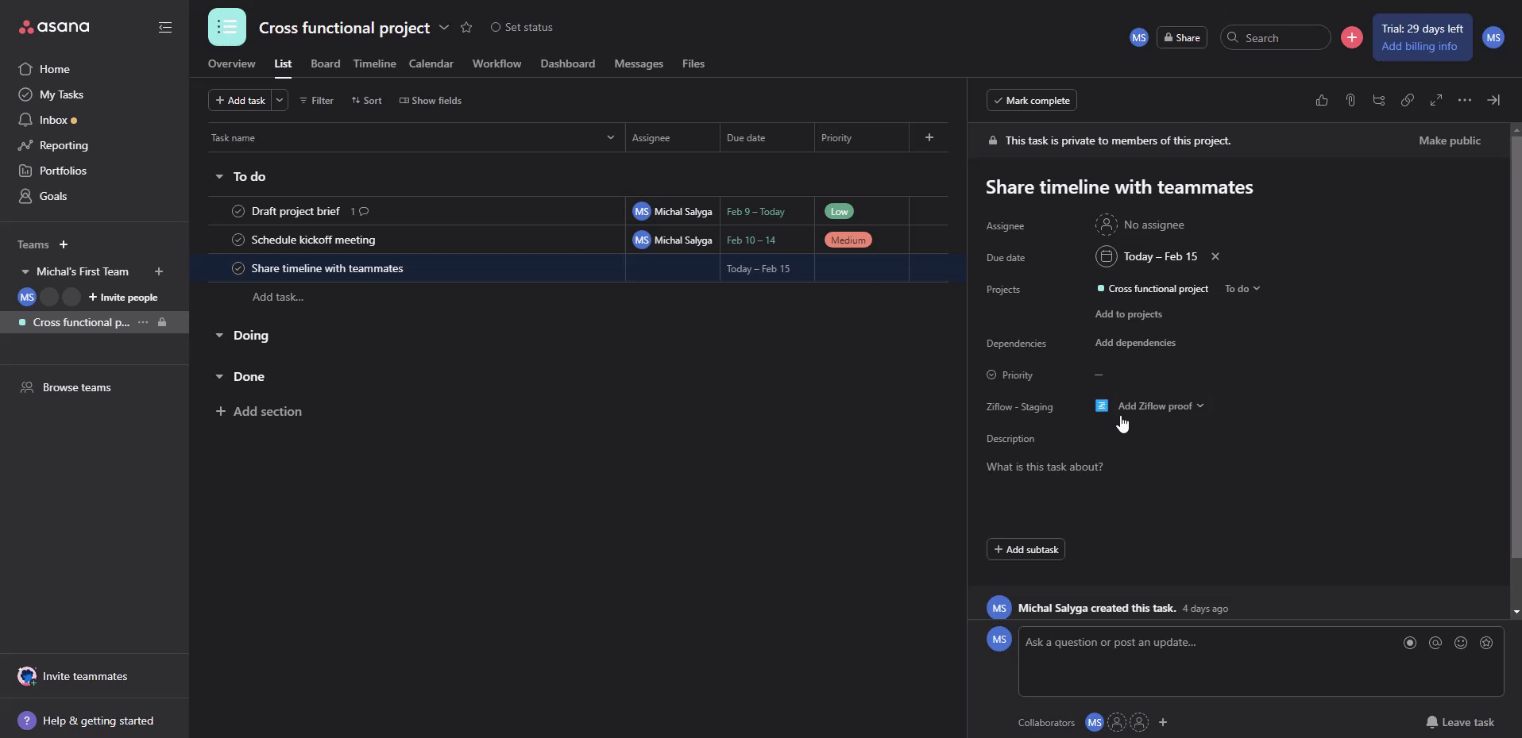
Task: Switch to the Board tab
Action: (325, 63)
